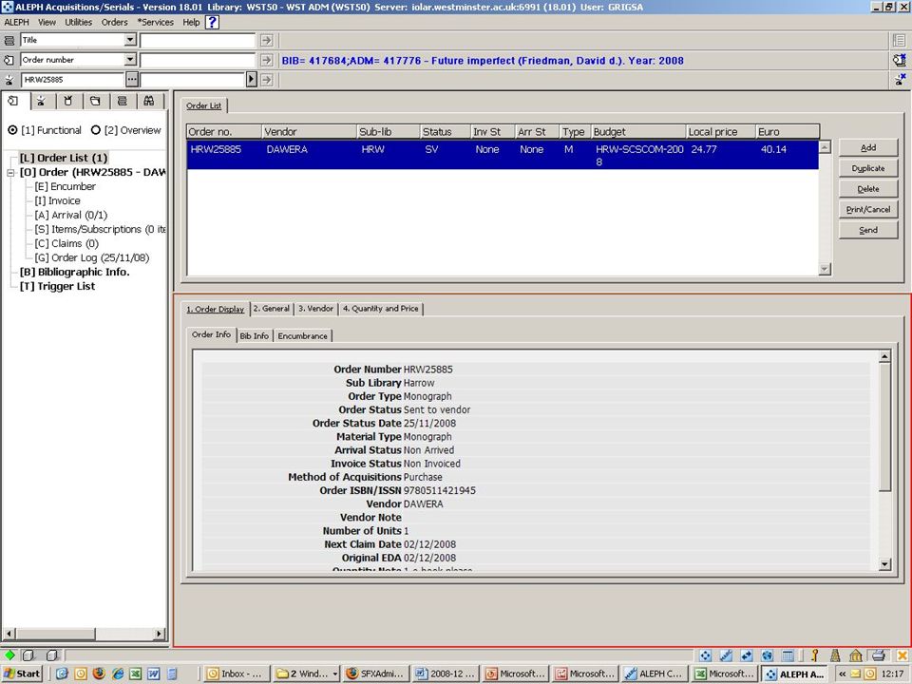Open the View menu

coord(47,22)
